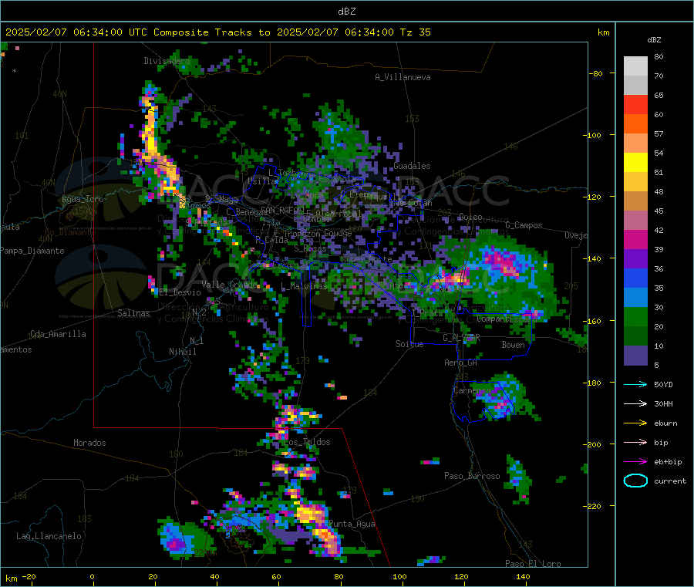Click the Divisadero place label

[167, 61]
